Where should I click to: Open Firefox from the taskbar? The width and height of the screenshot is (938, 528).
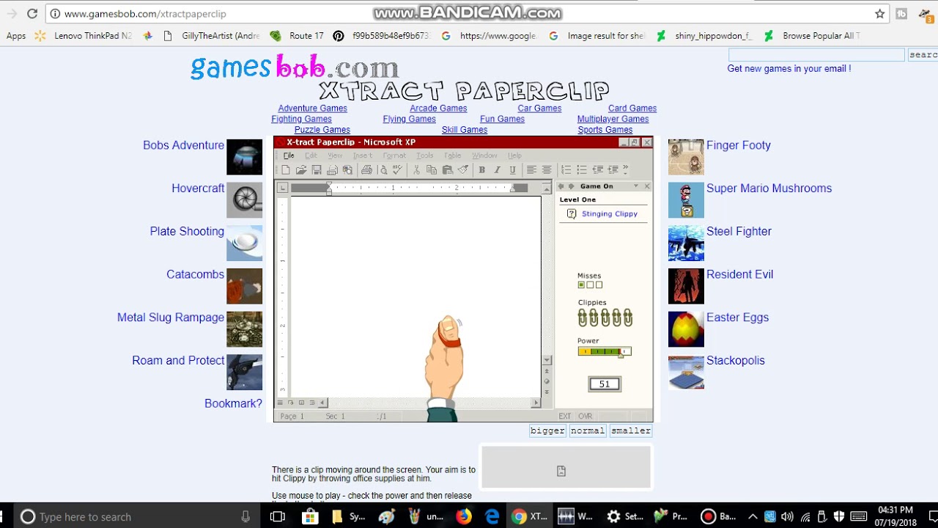click(x=464, y=516)
